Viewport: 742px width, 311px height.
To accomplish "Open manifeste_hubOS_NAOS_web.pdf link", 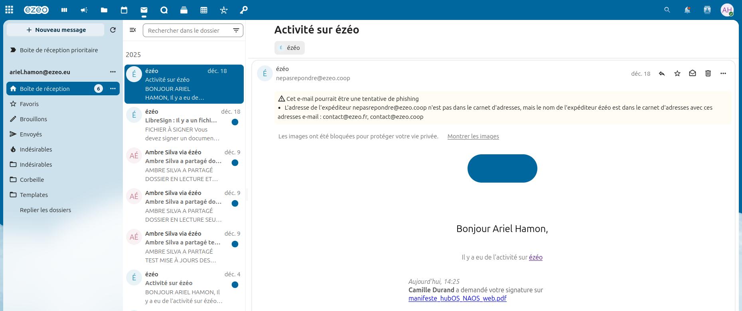I will click(458, 298).
